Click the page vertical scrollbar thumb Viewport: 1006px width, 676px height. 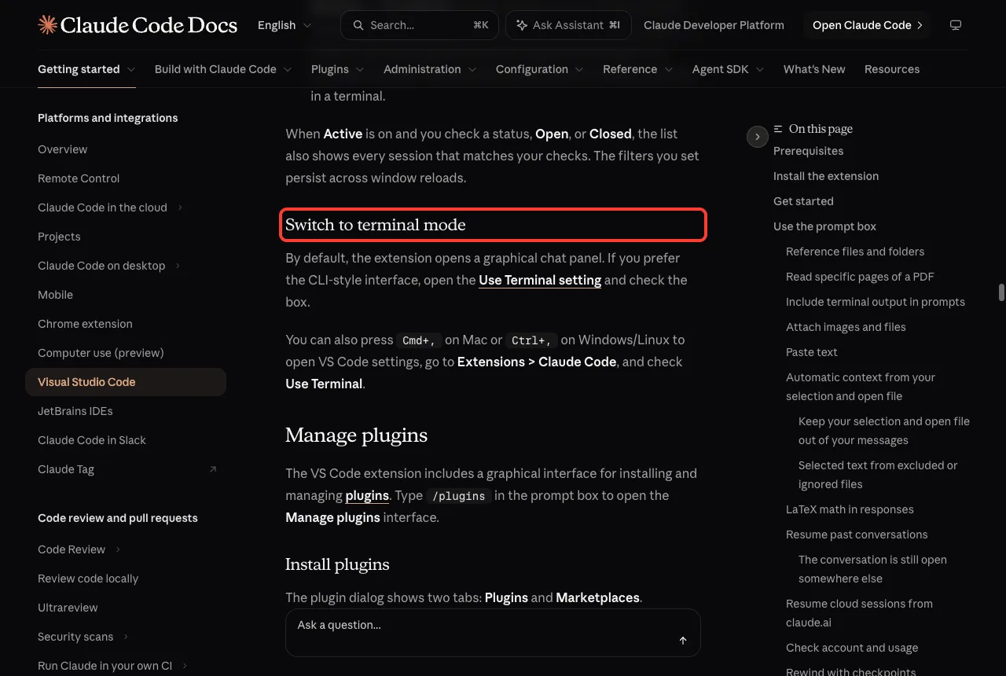[x=1001, y=292]
